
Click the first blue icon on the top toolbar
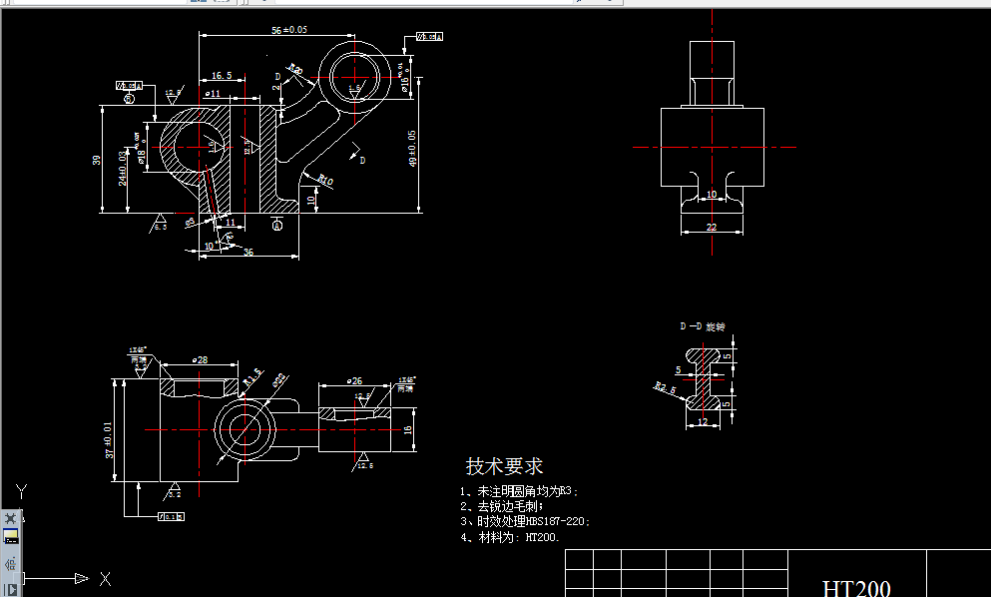click(193, 3)
